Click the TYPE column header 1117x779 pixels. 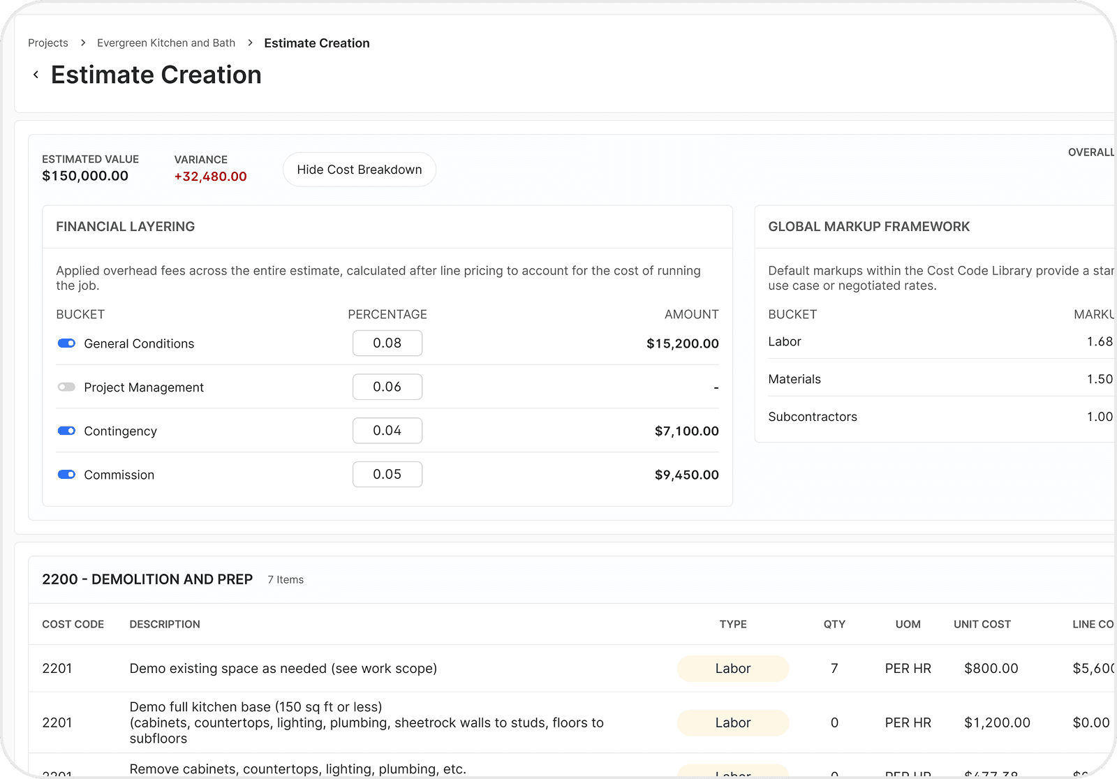coord(733,625)
